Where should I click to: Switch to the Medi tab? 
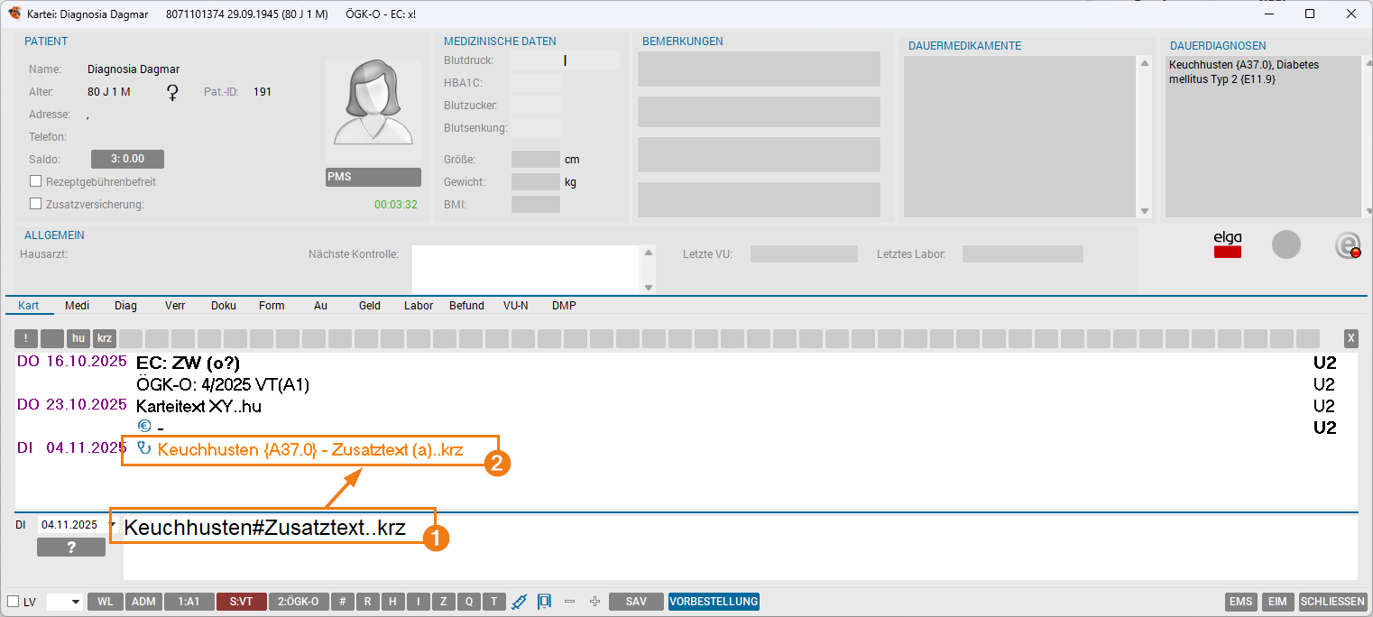click(78, 306)
